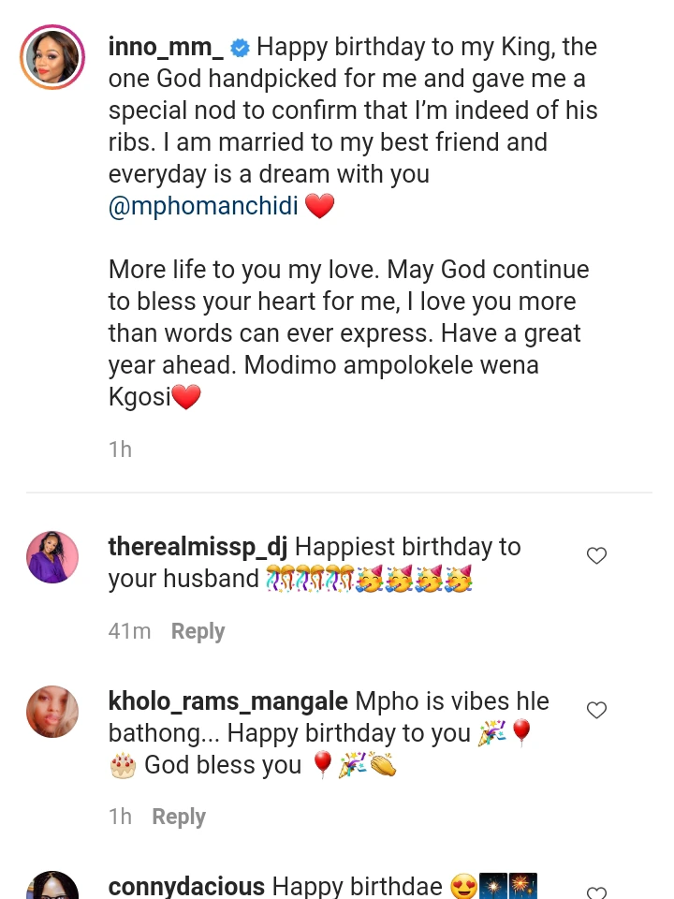Screen dimensions: 674x899
Task: Tap the connydacious username
Action: [187, 886]
